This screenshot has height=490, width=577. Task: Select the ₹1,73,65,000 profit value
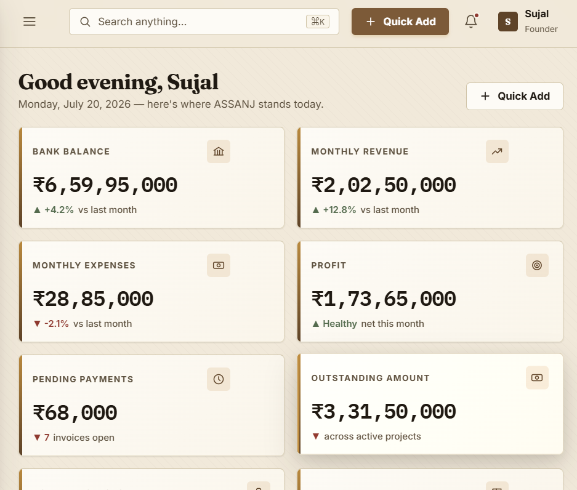384,299
